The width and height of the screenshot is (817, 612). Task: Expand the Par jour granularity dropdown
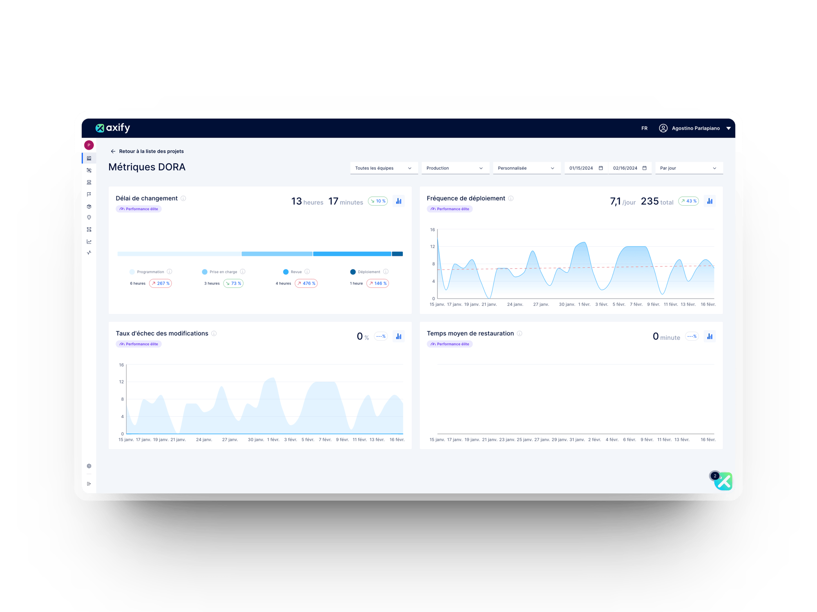point(689,168)
